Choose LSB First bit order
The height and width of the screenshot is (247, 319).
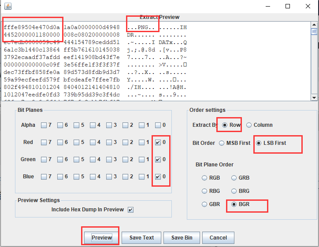click(x=259, y=143)
